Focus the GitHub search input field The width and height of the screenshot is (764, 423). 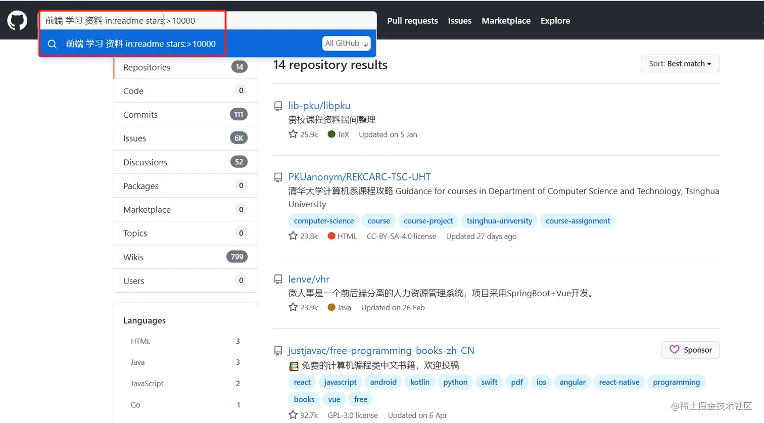click(208, 21)
